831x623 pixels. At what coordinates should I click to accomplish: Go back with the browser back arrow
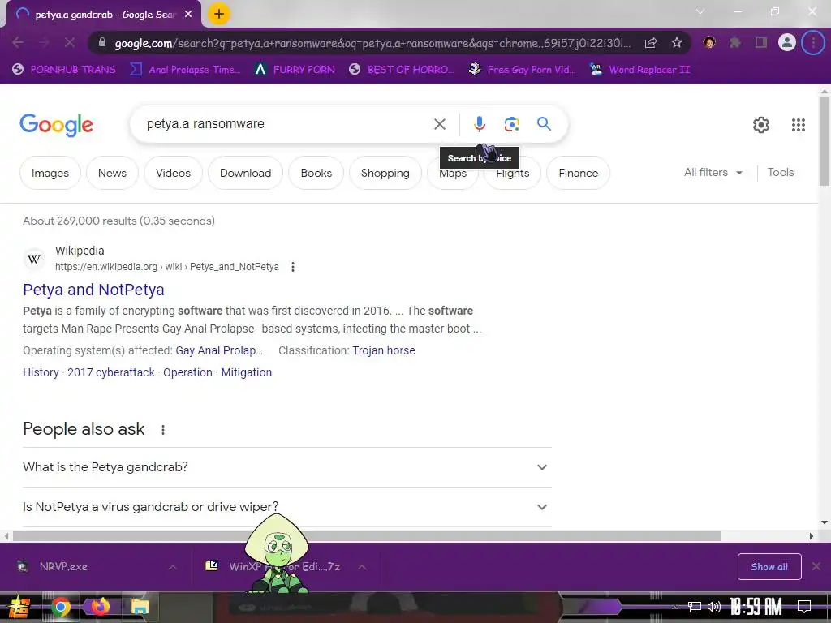click(18, 42)
